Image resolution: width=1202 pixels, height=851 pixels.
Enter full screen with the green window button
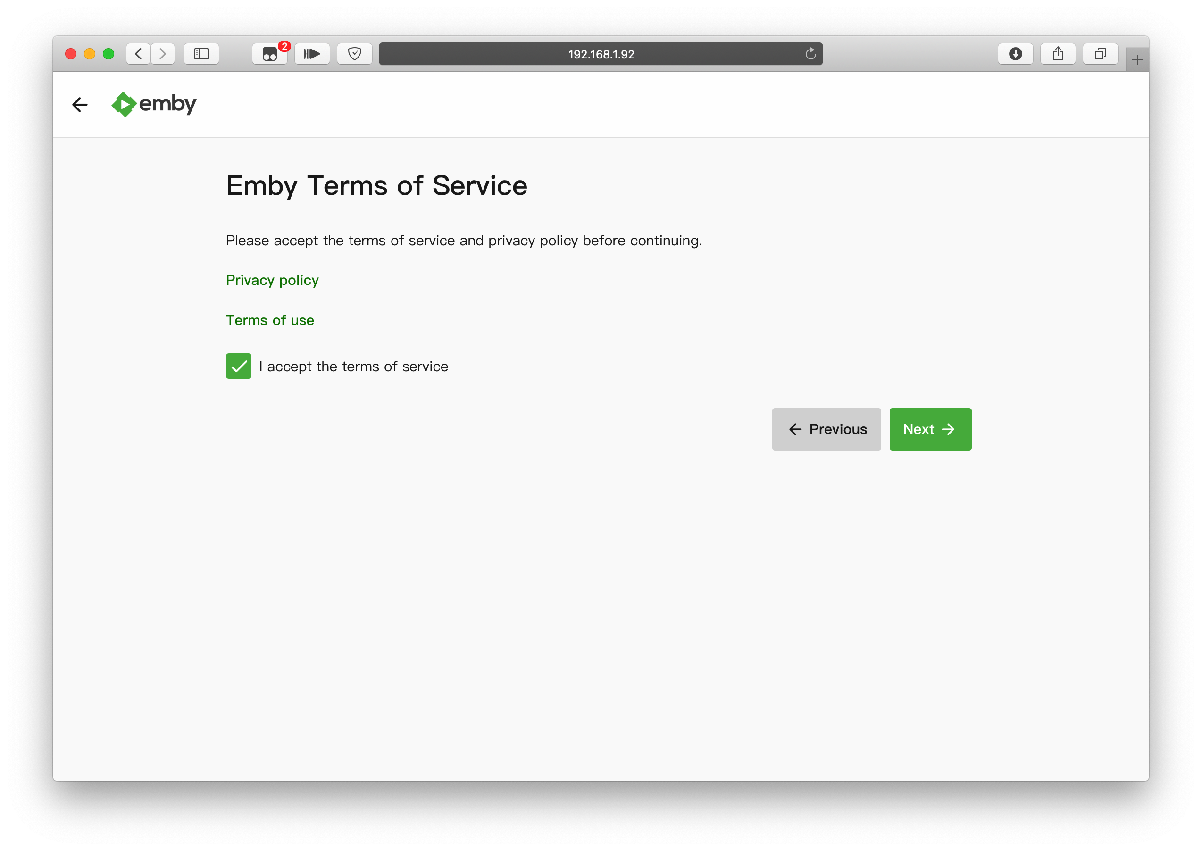click(109, 54)
